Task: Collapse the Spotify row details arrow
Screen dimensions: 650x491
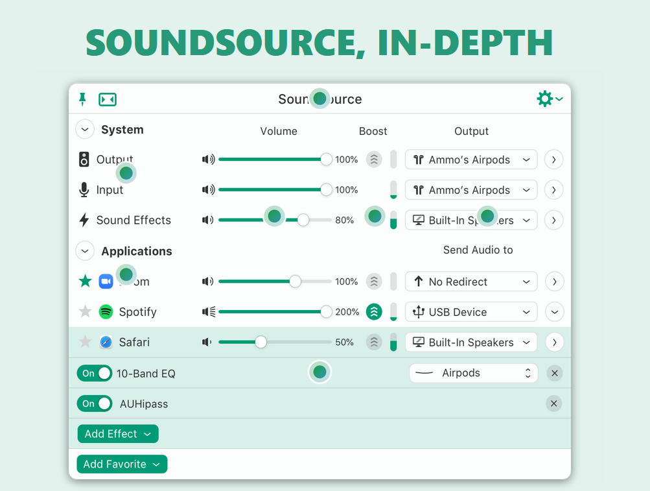Action: (554, 312)
